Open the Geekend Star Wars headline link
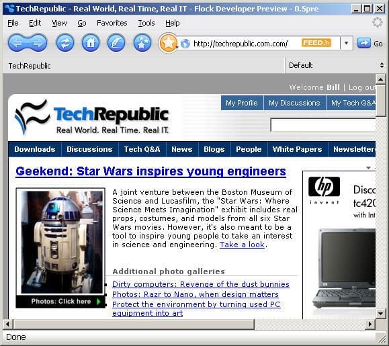Viewport: 389px width, 346px height. pyautogui.click(x=151, y=171)
